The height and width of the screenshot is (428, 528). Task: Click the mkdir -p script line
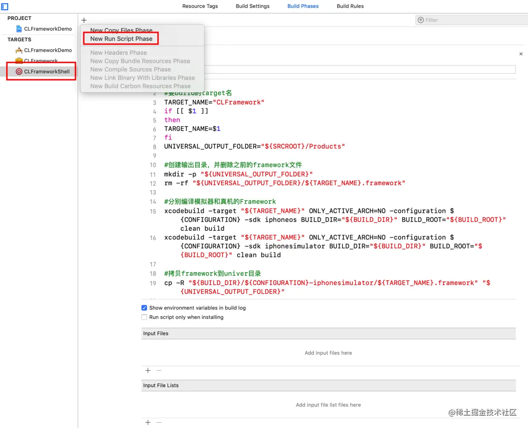(238, 174)
